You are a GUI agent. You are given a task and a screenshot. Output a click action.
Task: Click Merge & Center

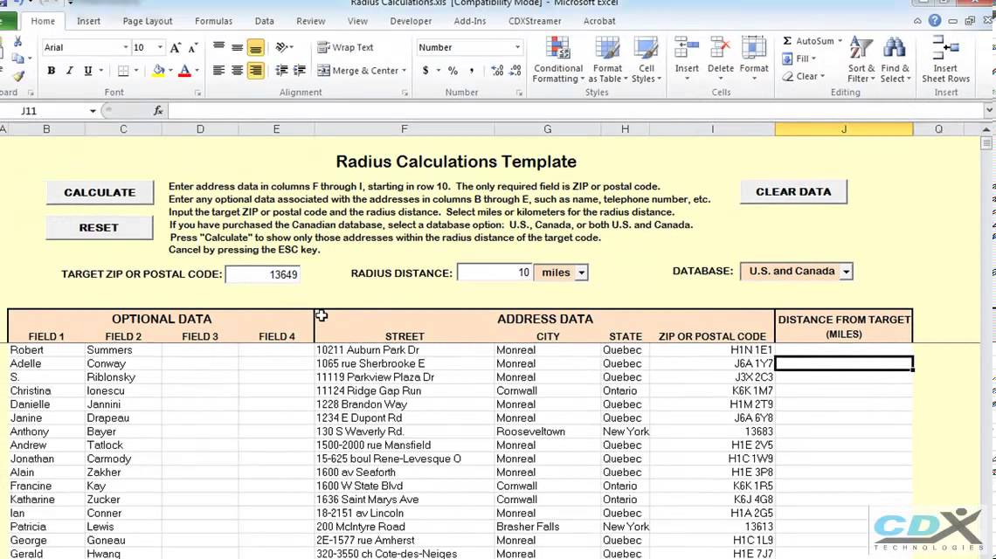(357, 71)
